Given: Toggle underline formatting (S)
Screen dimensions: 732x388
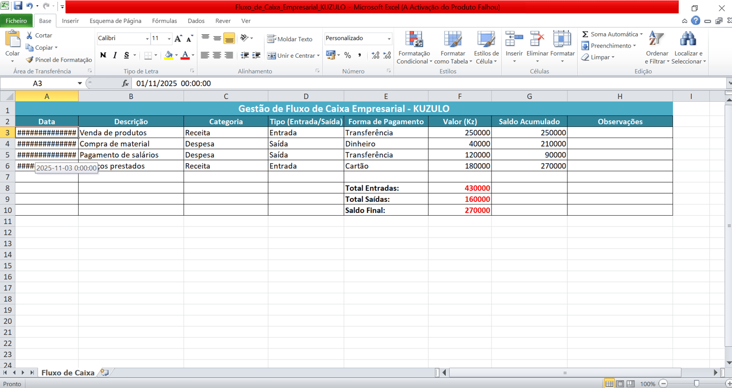Looking at the screenshot, I should pos(126,55).
